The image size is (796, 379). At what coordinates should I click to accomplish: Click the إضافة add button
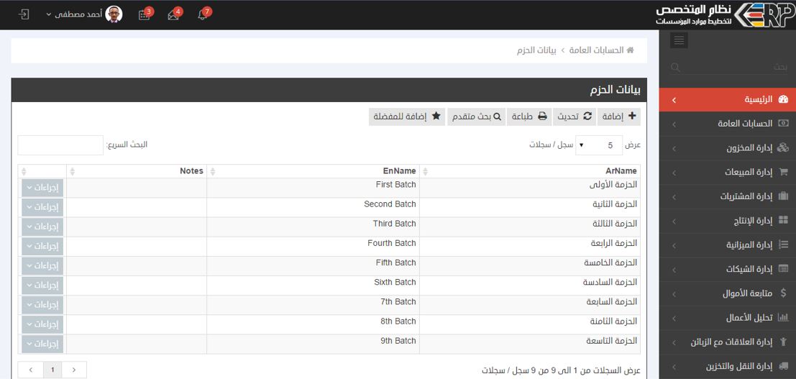click(620, 117)
